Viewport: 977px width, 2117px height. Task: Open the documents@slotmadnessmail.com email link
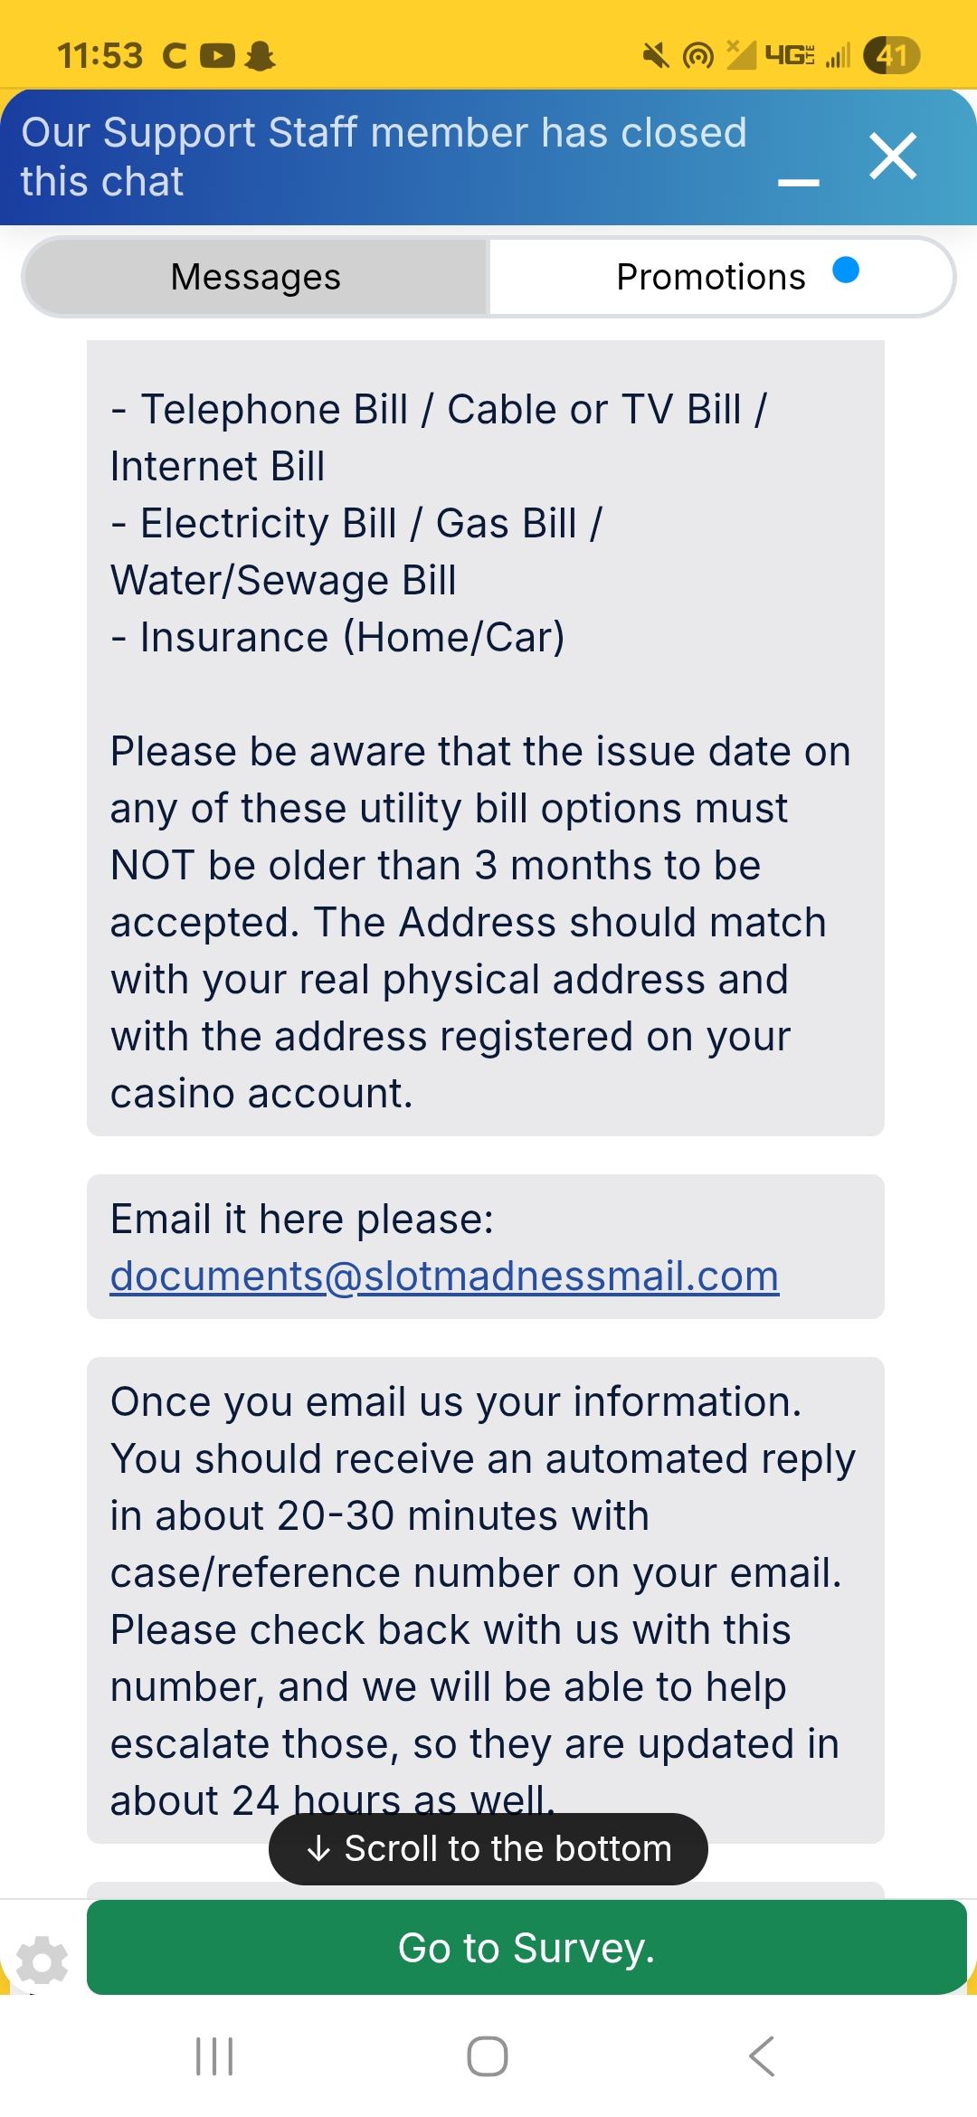tap(444, 1276)
